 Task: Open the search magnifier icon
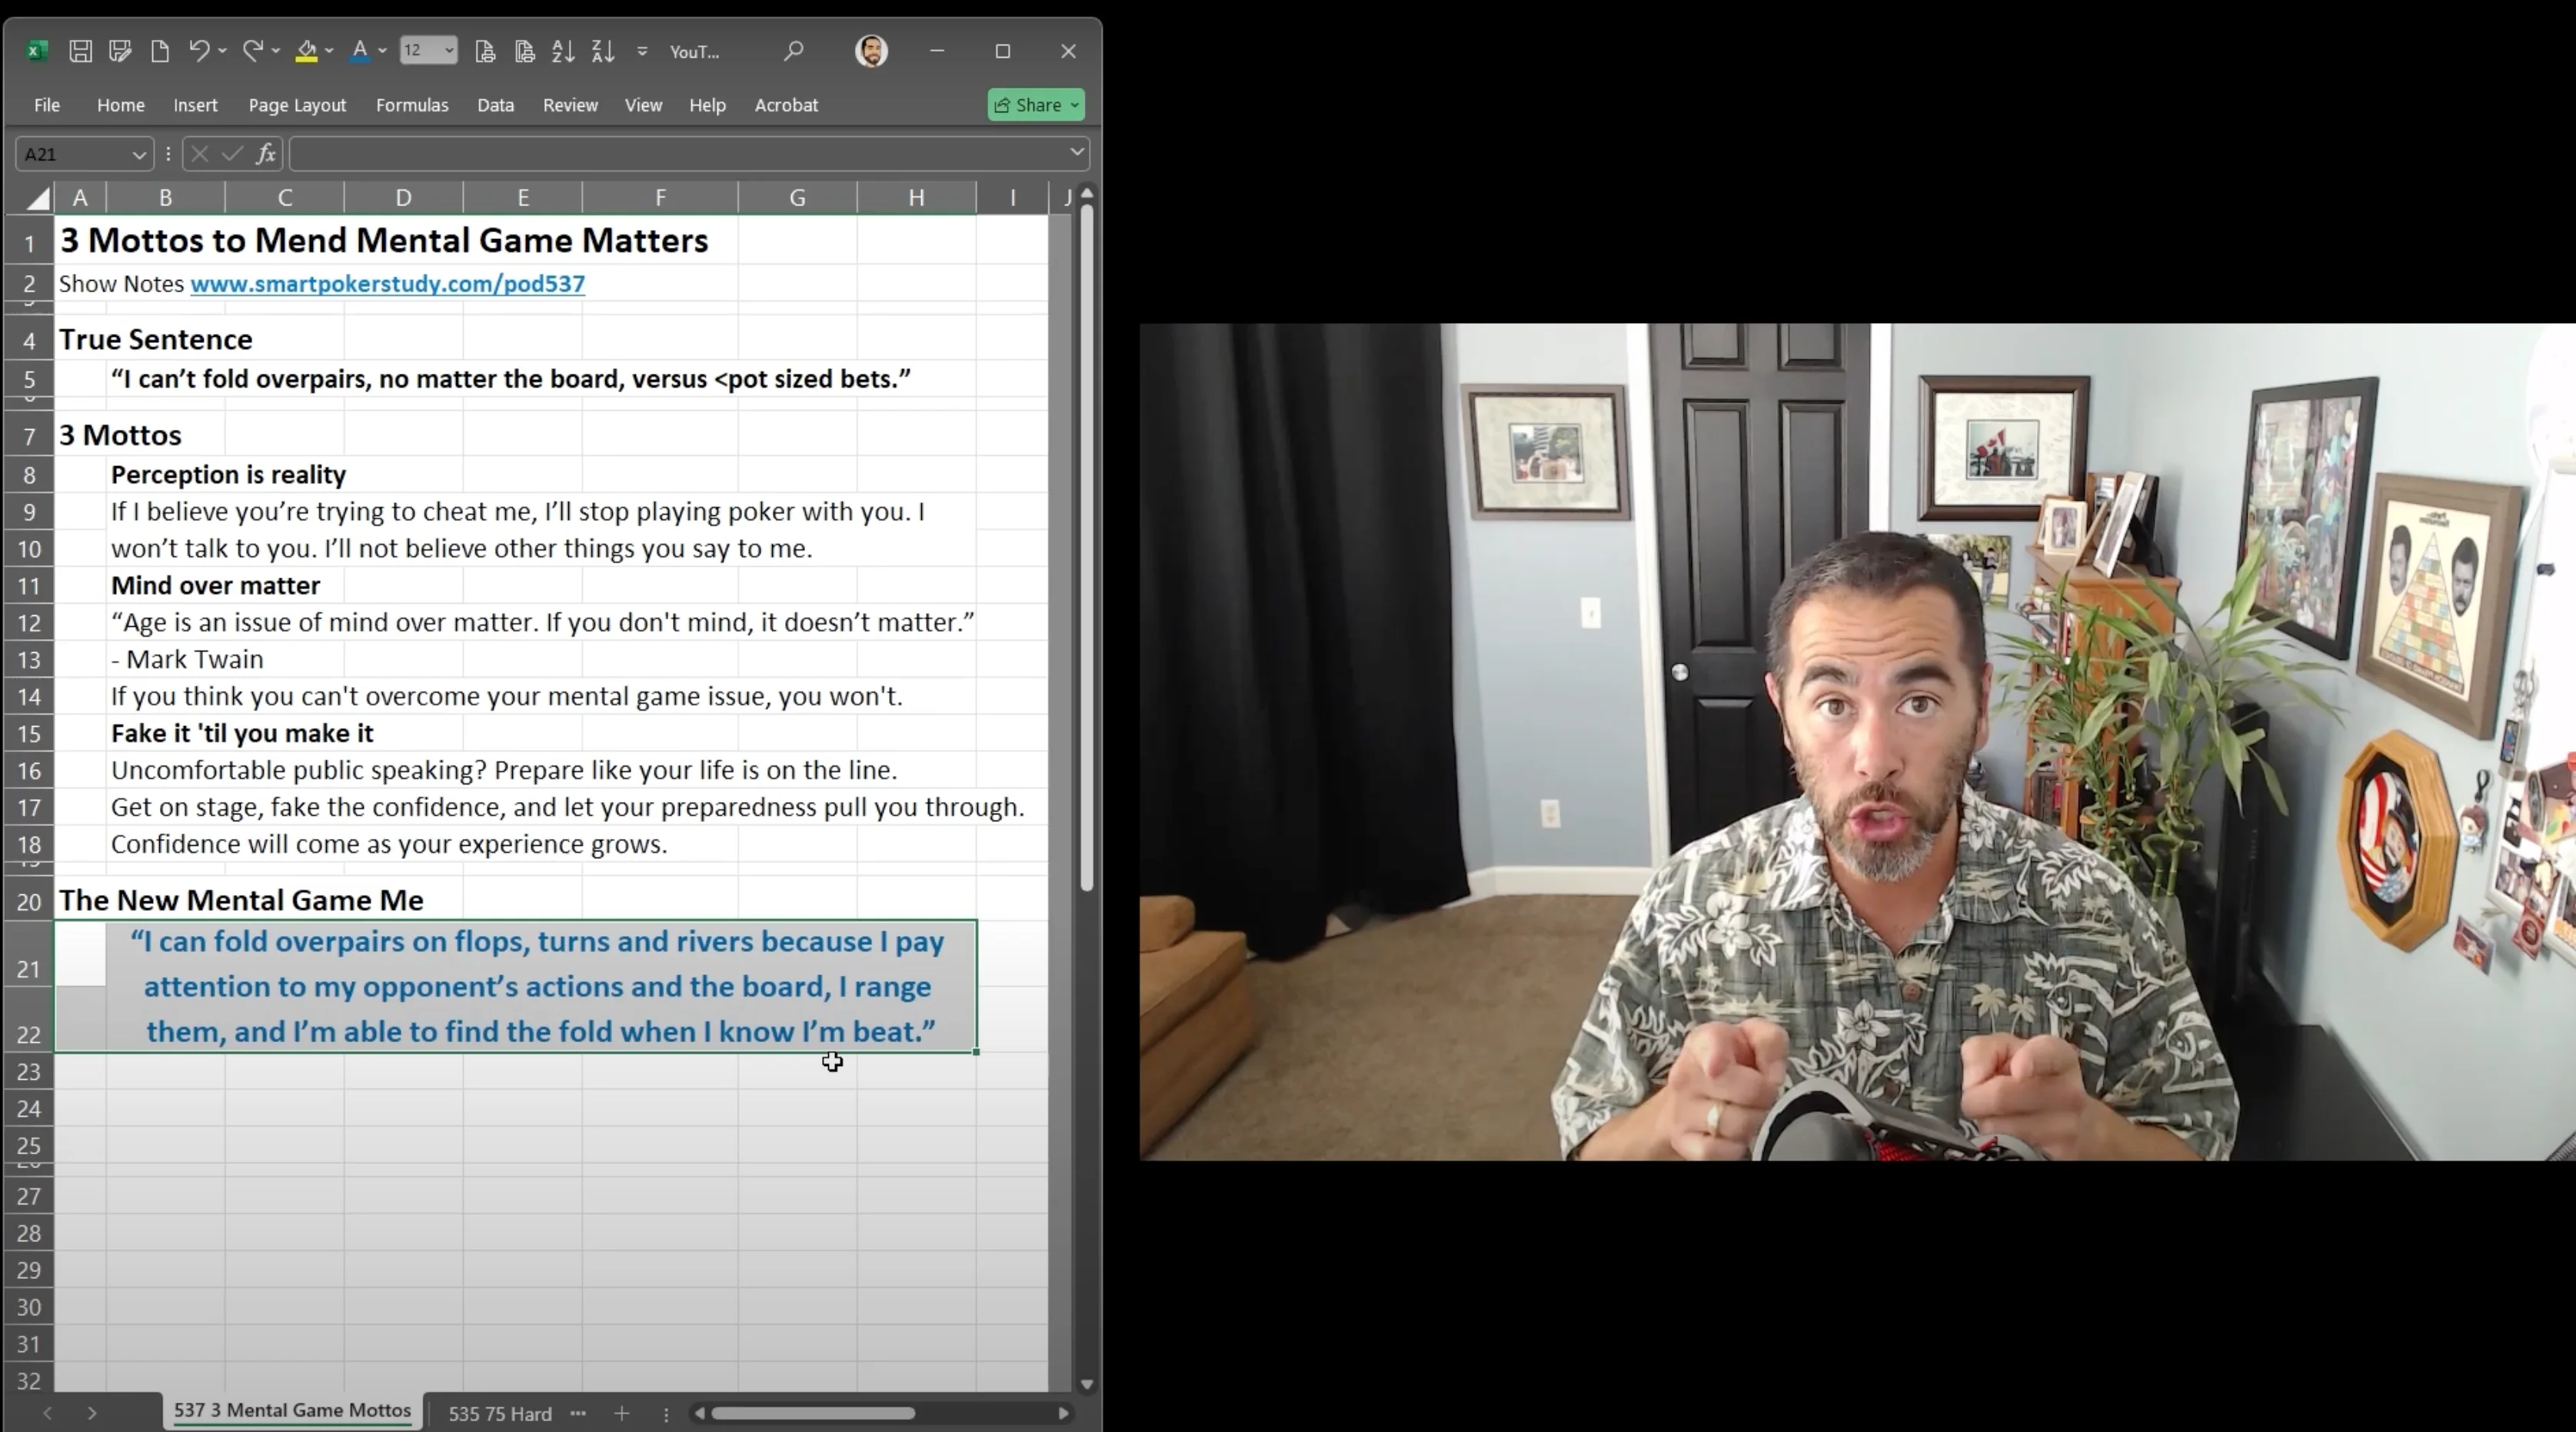point(793,51)
